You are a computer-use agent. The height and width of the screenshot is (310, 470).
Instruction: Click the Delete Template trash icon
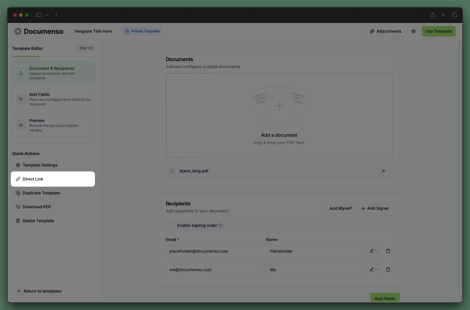coord(18,221)
